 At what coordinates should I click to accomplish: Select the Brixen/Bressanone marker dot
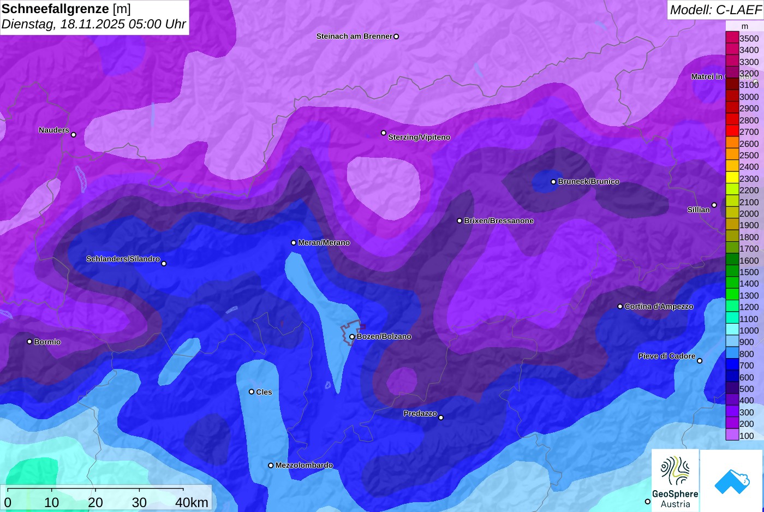(x=459, y=221)
